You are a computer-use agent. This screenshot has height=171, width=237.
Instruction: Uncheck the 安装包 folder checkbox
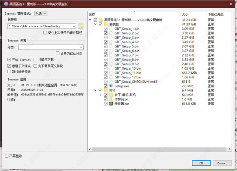(x=100, y=24)
